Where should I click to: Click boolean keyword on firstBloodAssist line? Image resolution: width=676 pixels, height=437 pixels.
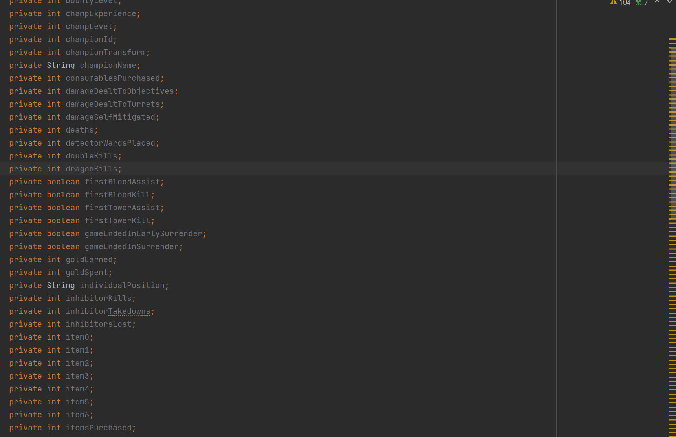63,182
